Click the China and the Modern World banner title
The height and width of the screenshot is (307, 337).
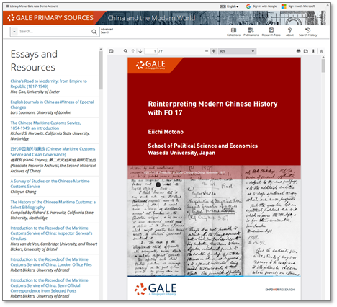point(151,18)
